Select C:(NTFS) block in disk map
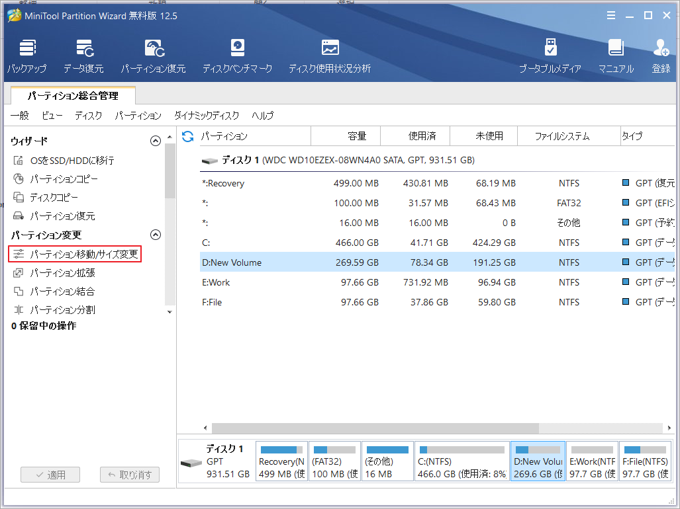The image size is (680, 509). pos(462,461)
